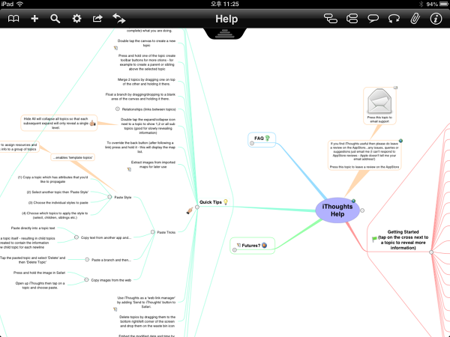Screen dimensions: 450x337
Task: Tap the globe link icon on review topic
Action: click(x=400, y=141)
